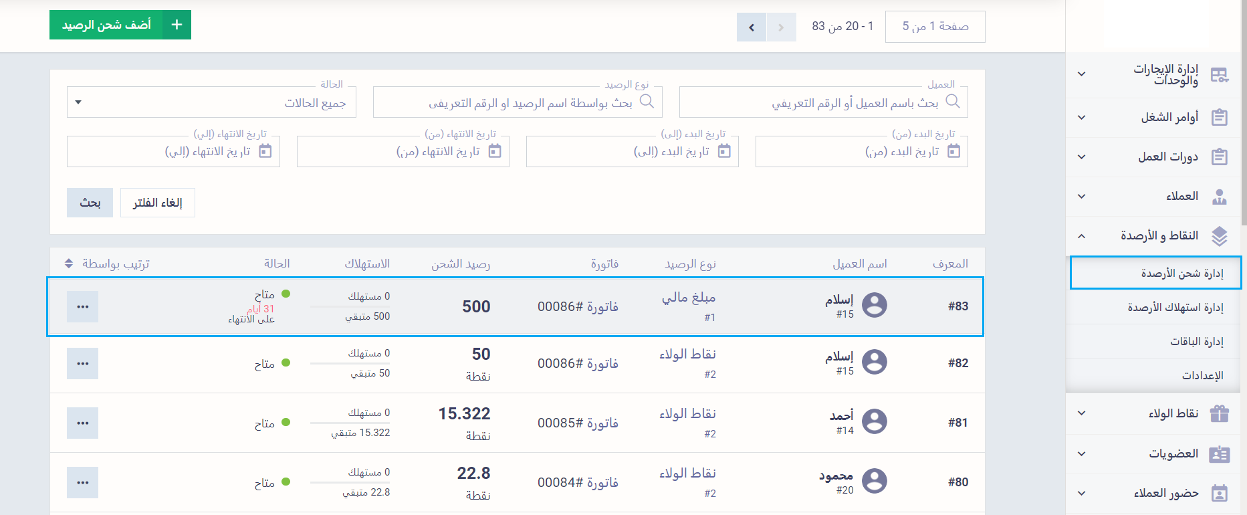Click calendar icon in تاريخ الانتهاء (إلى) field
Image resolution: width=1247 pixels, height=515 pixels.
coord(265,151)
